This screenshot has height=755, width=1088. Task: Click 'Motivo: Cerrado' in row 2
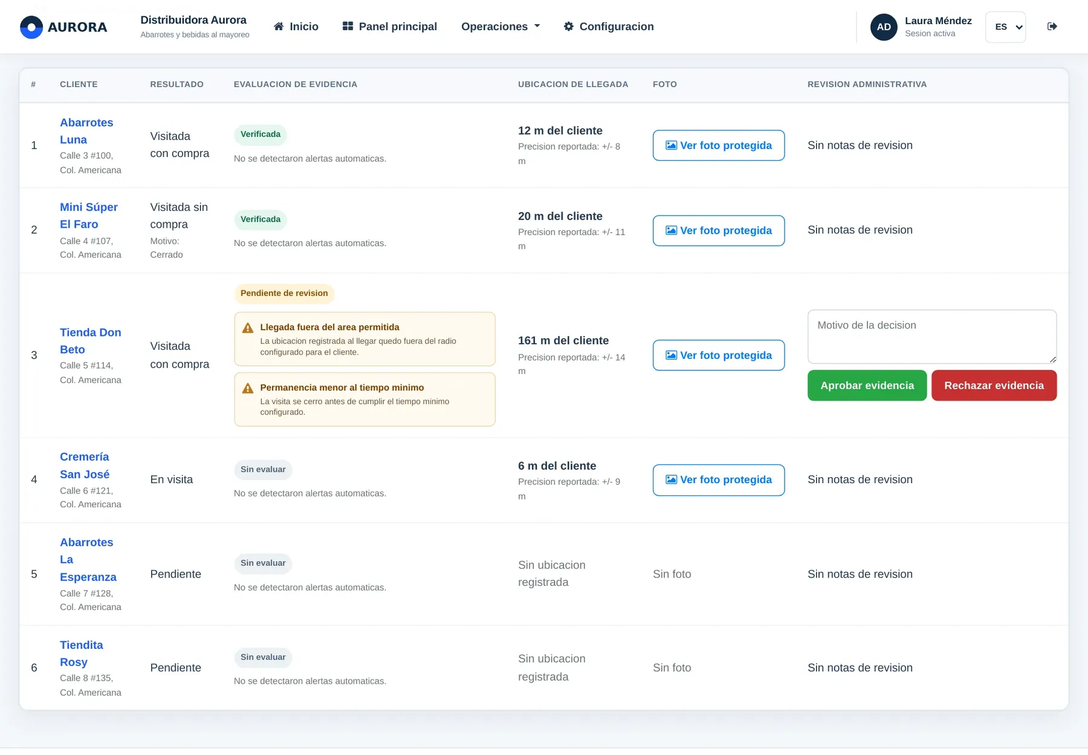coord(166,248)
